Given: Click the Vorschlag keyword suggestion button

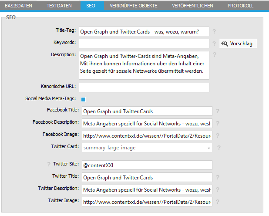Looking at the screenshot, I should (238, 44).
